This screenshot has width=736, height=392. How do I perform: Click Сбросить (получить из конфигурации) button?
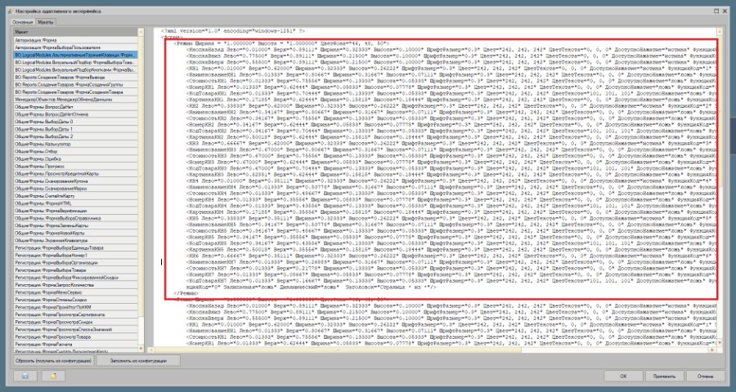(53, 361)
